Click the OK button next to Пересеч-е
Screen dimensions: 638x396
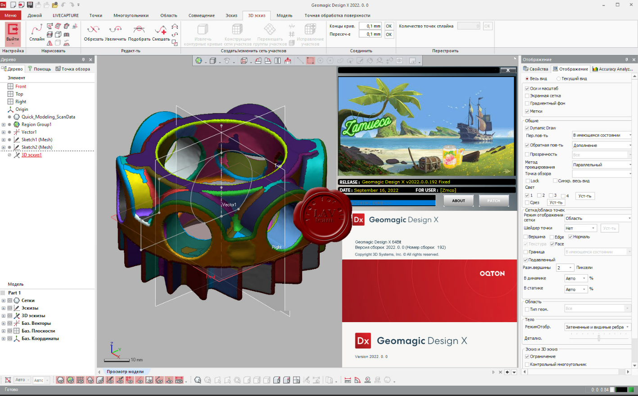[x=389, y=34]
